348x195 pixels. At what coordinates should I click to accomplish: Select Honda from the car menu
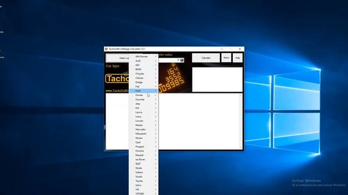pyautogui.click(x=144, y=95)
